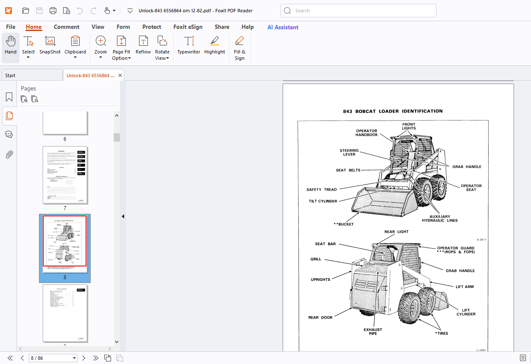Open the Attachments side panel

(9, 154)
